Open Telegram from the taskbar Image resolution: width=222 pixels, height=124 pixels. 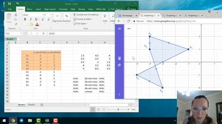(22, 121)
